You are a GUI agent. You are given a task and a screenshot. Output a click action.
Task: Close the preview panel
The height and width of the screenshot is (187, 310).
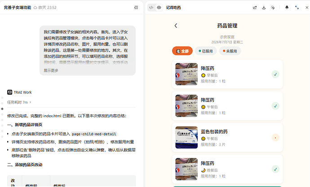(x=307, y=8)
